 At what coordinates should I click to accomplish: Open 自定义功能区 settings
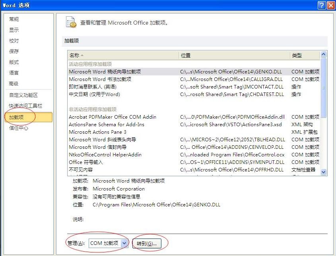coord(23,95)
